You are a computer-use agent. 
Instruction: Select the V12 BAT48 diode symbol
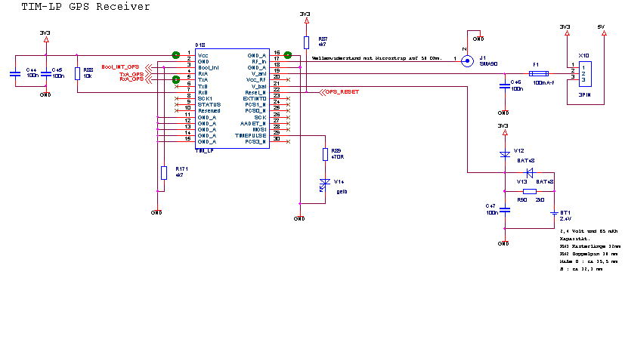point(505,154)
